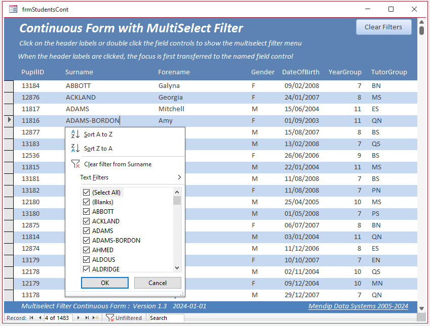
Task: Cancel the filter menu
Action: pyautogui.click(x=158, y=283)
